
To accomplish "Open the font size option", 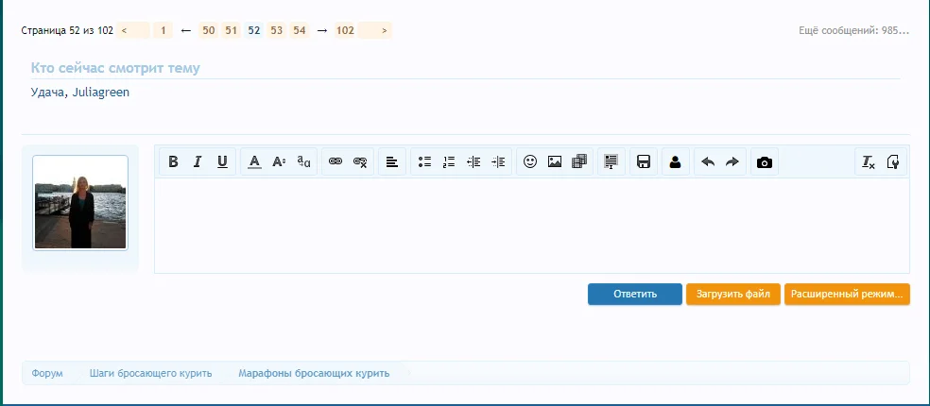I will [279, 161].
